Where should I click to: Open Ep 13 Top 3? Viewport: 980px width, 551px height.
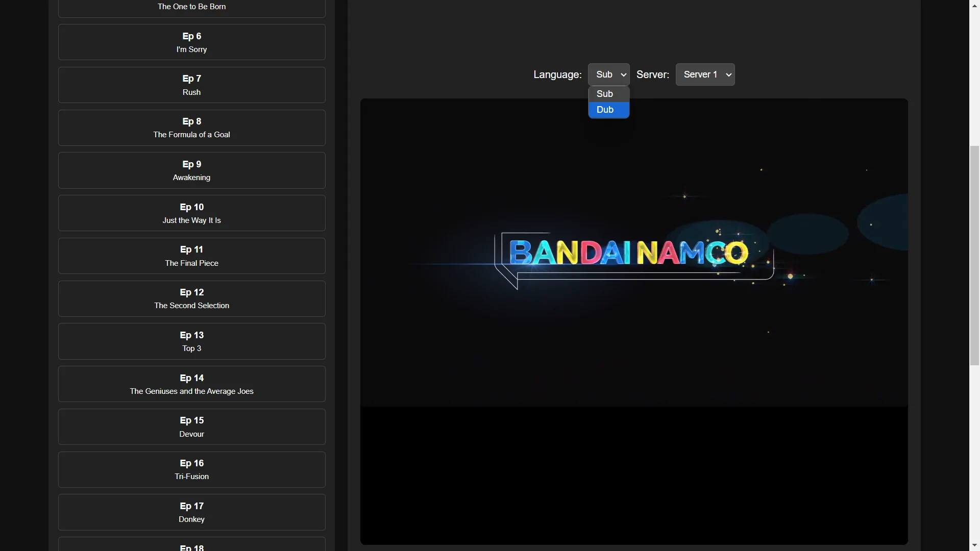click(x=191, y=341)
